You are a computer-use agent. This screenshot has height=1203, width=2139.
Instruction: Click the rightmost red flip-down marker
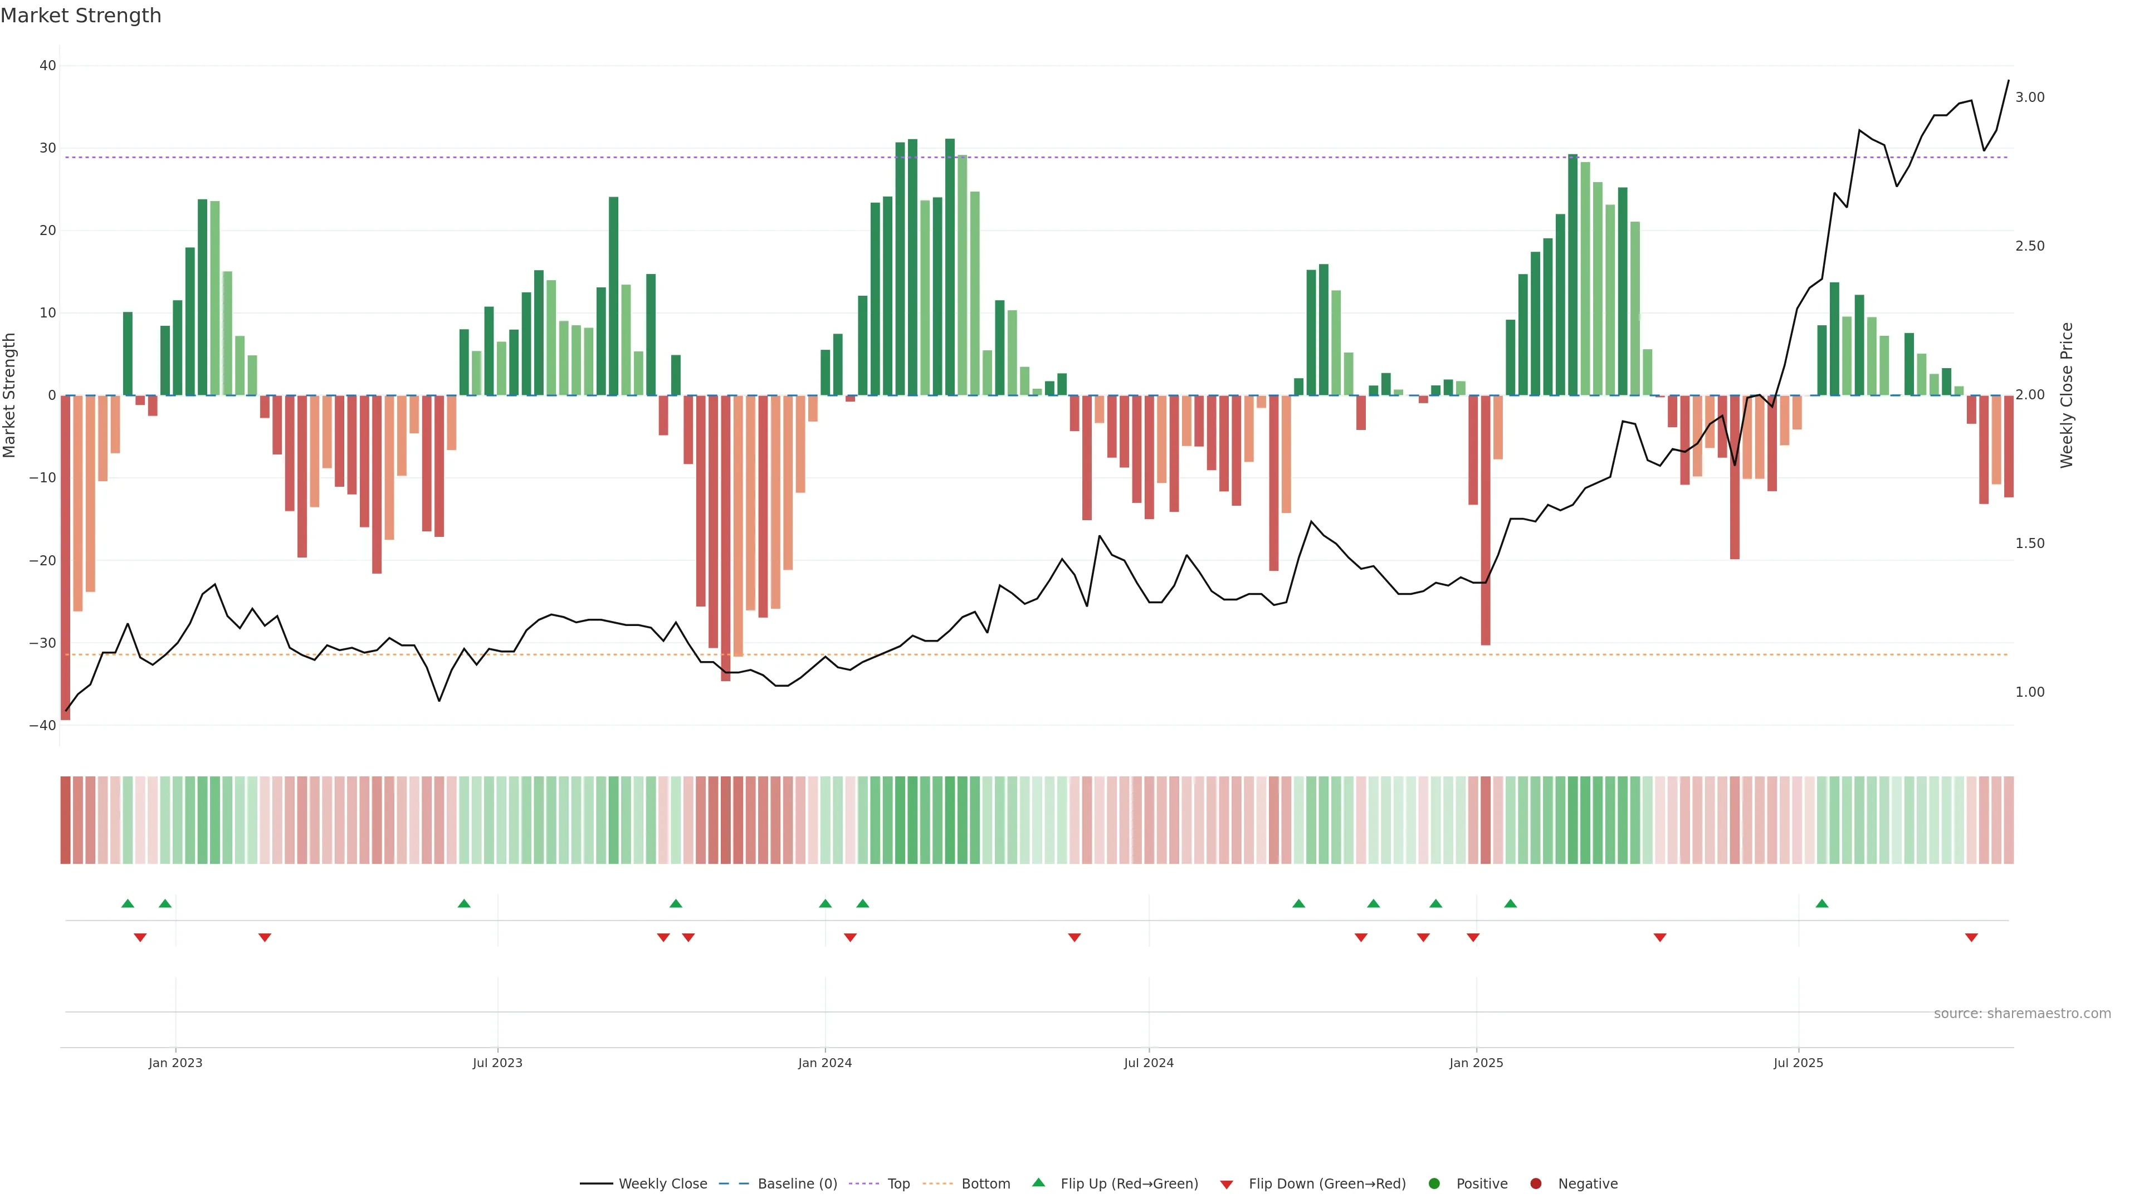coord(1971,937)
